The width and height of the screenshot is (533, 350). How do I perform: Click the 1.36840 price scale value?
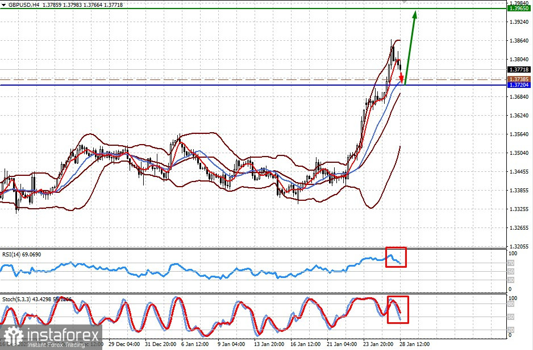[x=519, y=97]
